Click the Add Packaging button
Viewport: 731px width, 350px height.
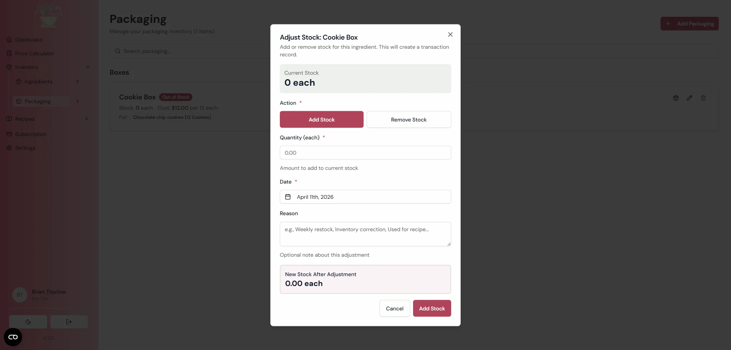(690, 23)
